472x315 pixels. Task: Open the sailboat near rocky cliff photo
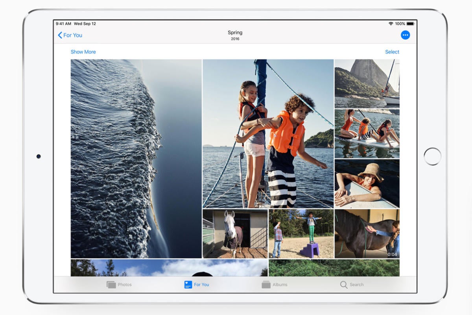[367, 83]
